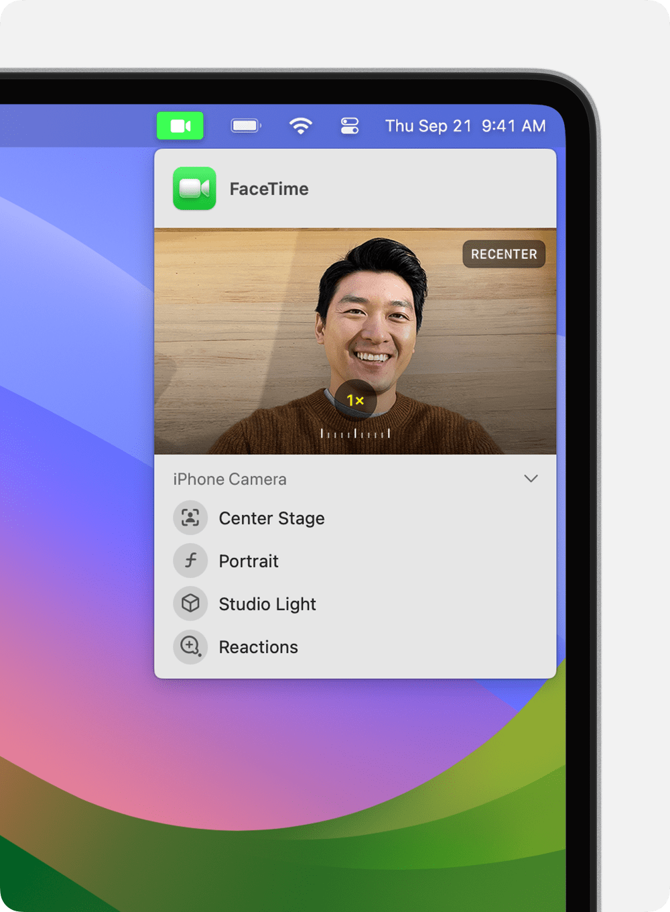670x912 pixels.
Task: Click the Reactions icon
Action: point(190,646)
